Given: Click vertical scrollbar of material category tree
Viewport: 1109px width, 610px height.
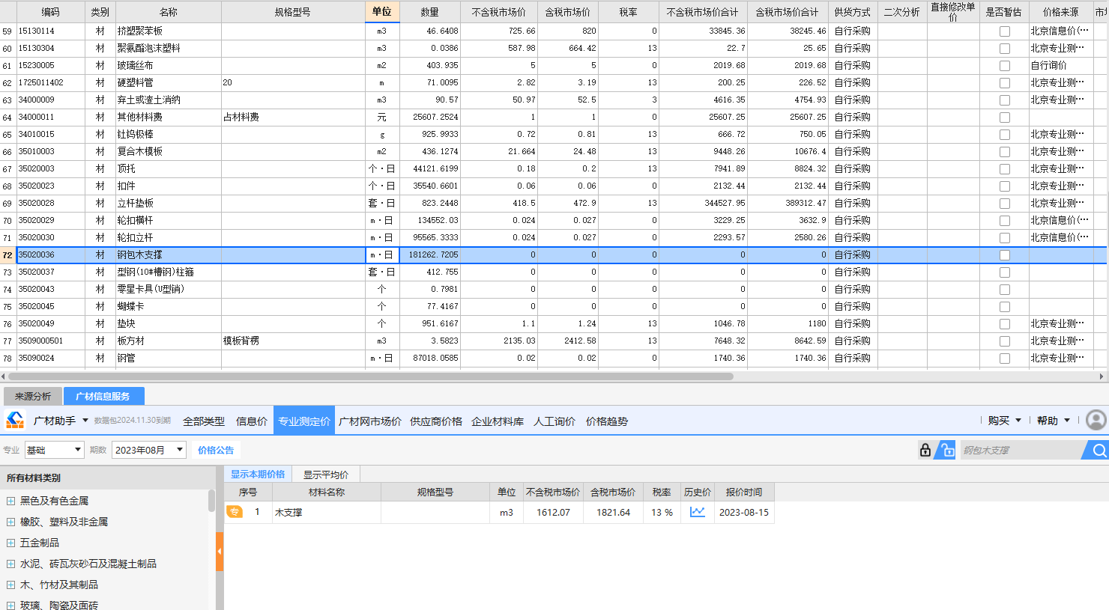Looking at the screenshot, I should coord(211,501).
